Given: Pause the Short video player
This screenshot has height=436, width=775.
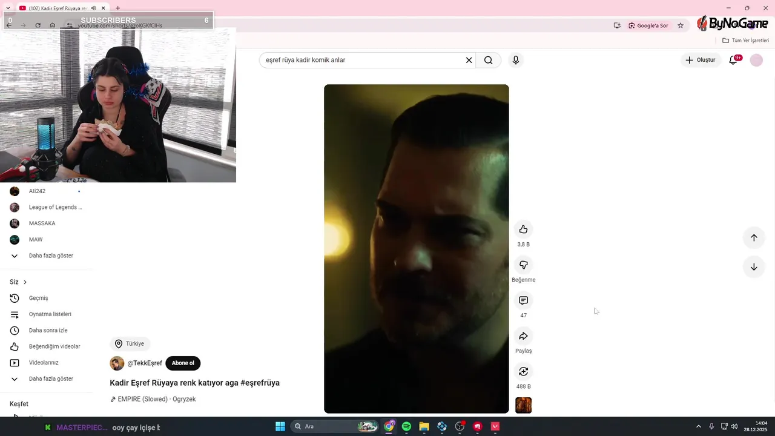Looking at the screenshot, I should (416, 248).
